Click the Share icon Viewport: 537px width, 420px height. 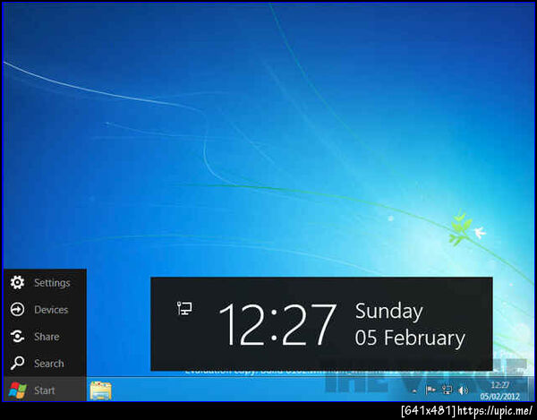click(x=17, y=337)
